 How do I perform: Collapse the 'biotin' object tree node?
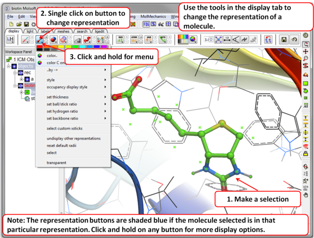point(14,86)
